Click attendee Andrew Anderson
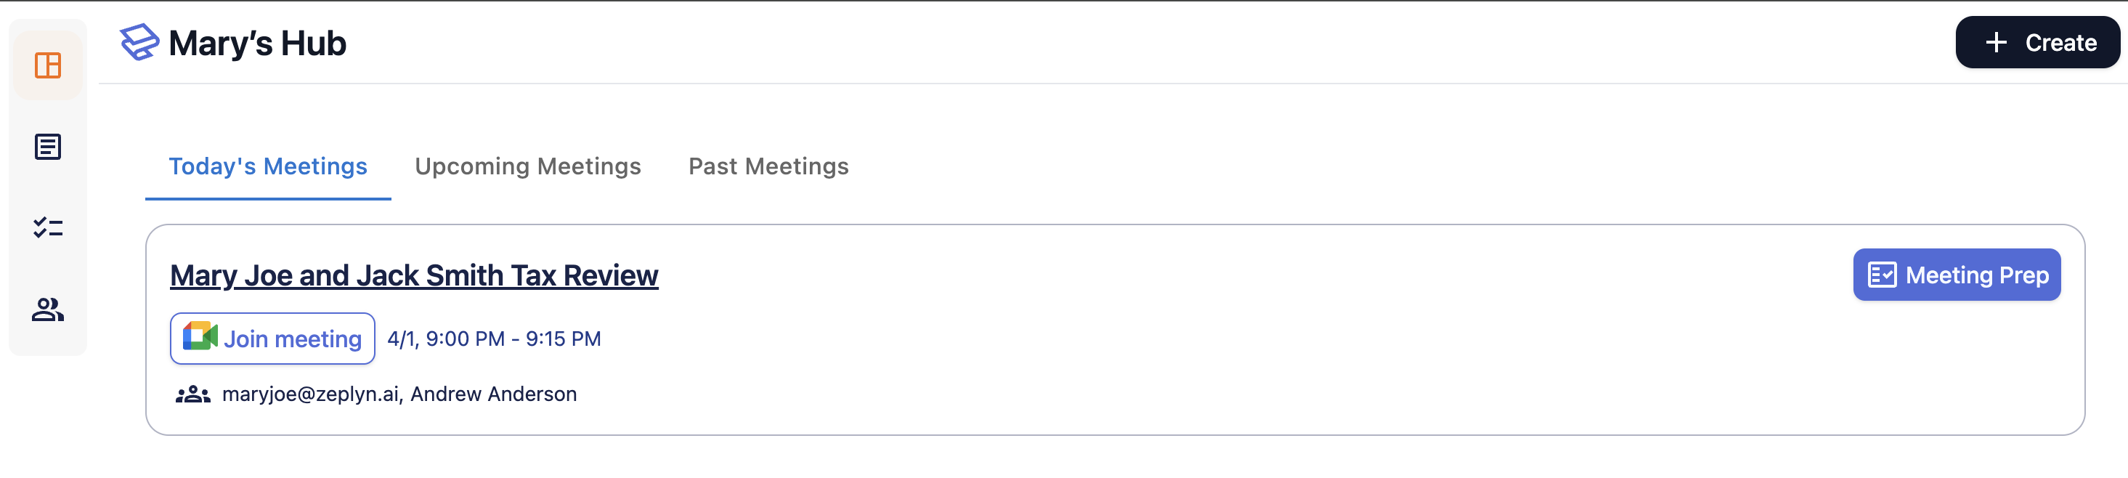Viewport: 2128px width, 478px height. tap(493, 394)
